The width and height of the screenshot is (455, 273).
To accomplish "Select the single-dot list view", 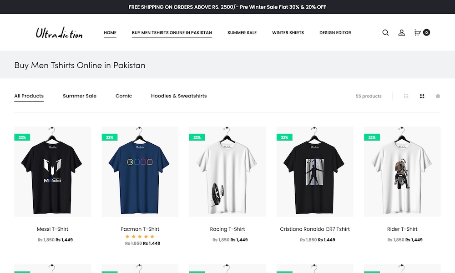I will 438,96.
